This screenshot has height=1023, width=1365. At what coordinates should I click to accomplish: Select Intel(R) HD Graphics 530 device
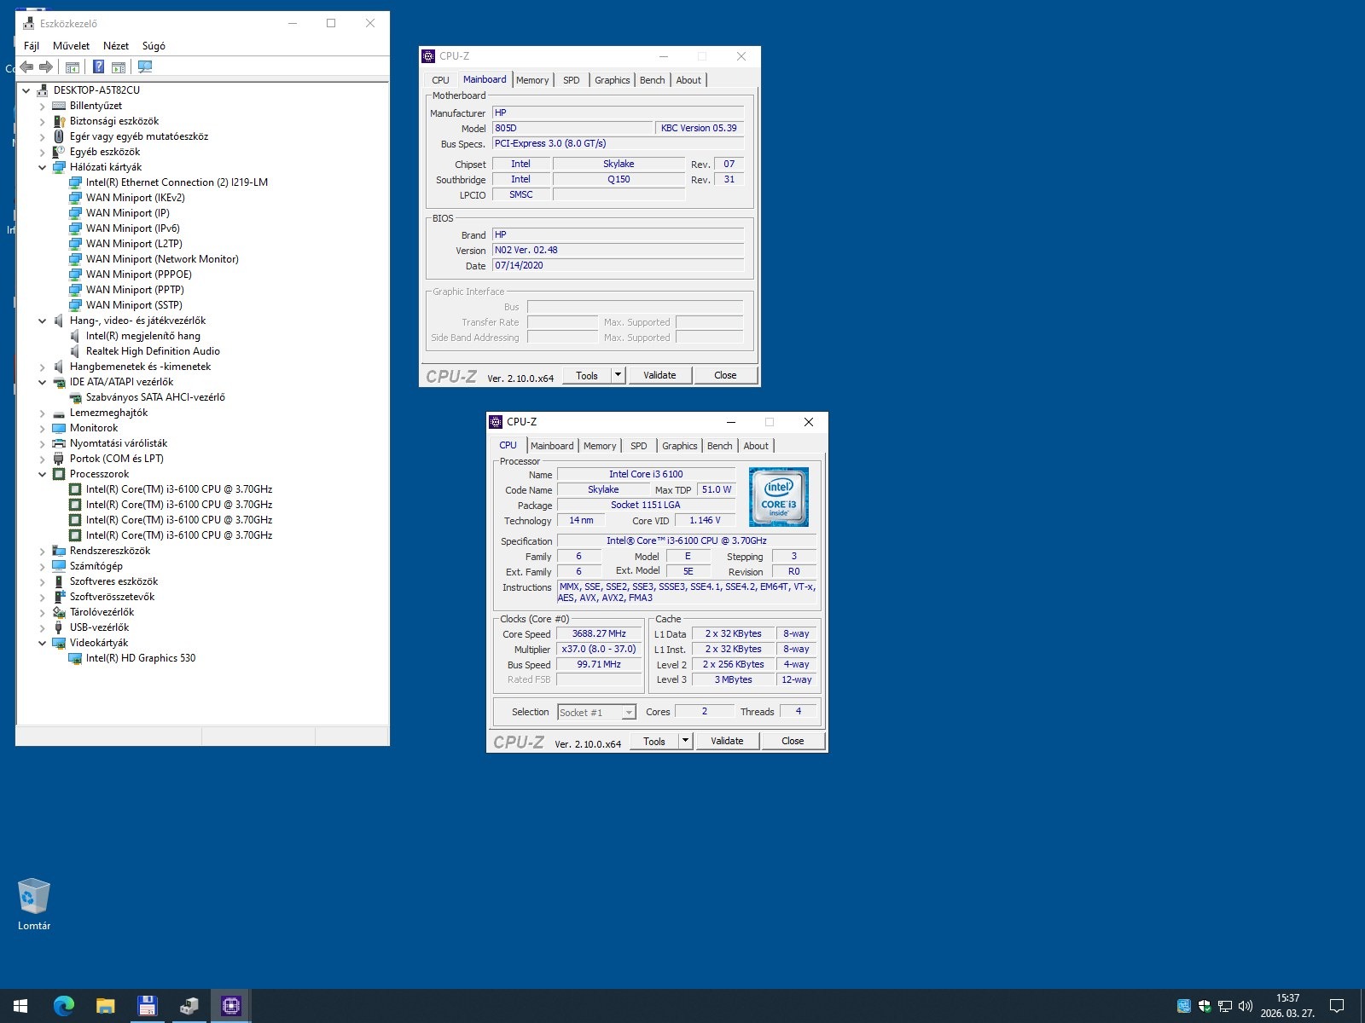[141, 658]
